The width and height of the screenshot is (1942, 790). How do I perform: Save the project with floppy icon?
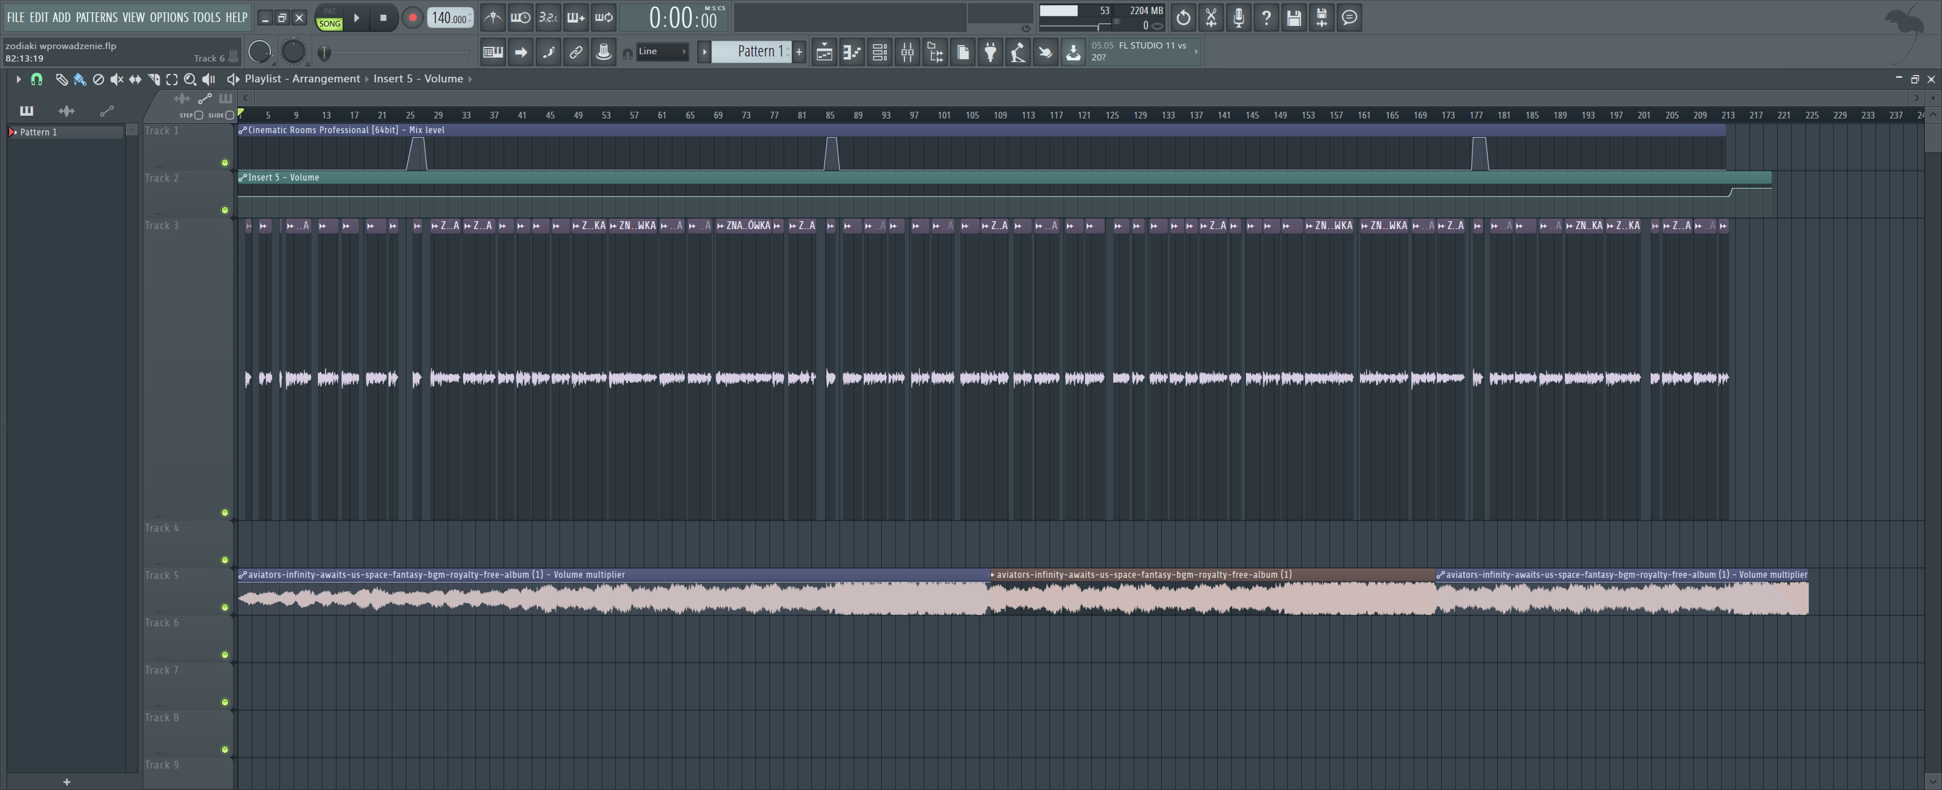(x=1294, y=17)
